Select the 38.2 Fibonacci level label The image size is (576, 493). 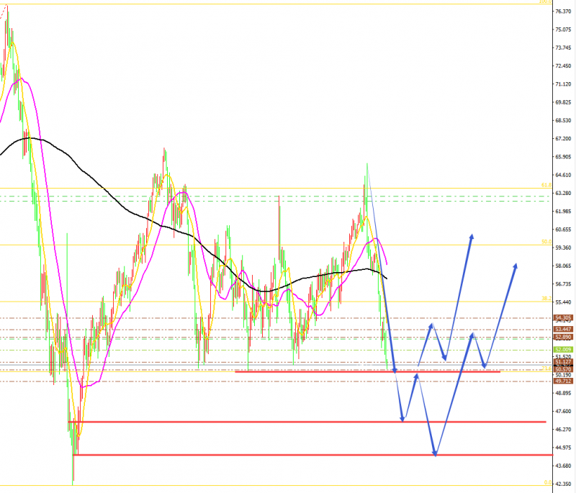pos(546,299)
